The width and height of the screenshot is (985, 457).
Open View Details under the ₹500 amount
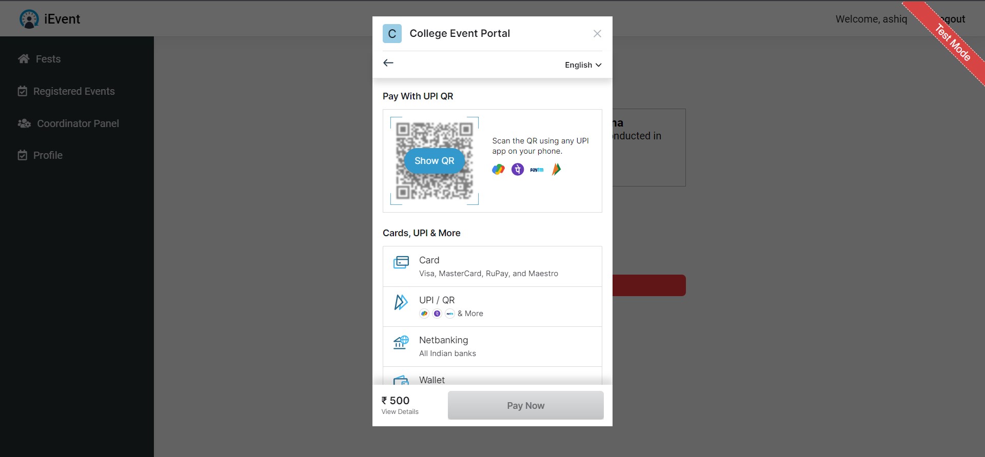tap(400, 412)
